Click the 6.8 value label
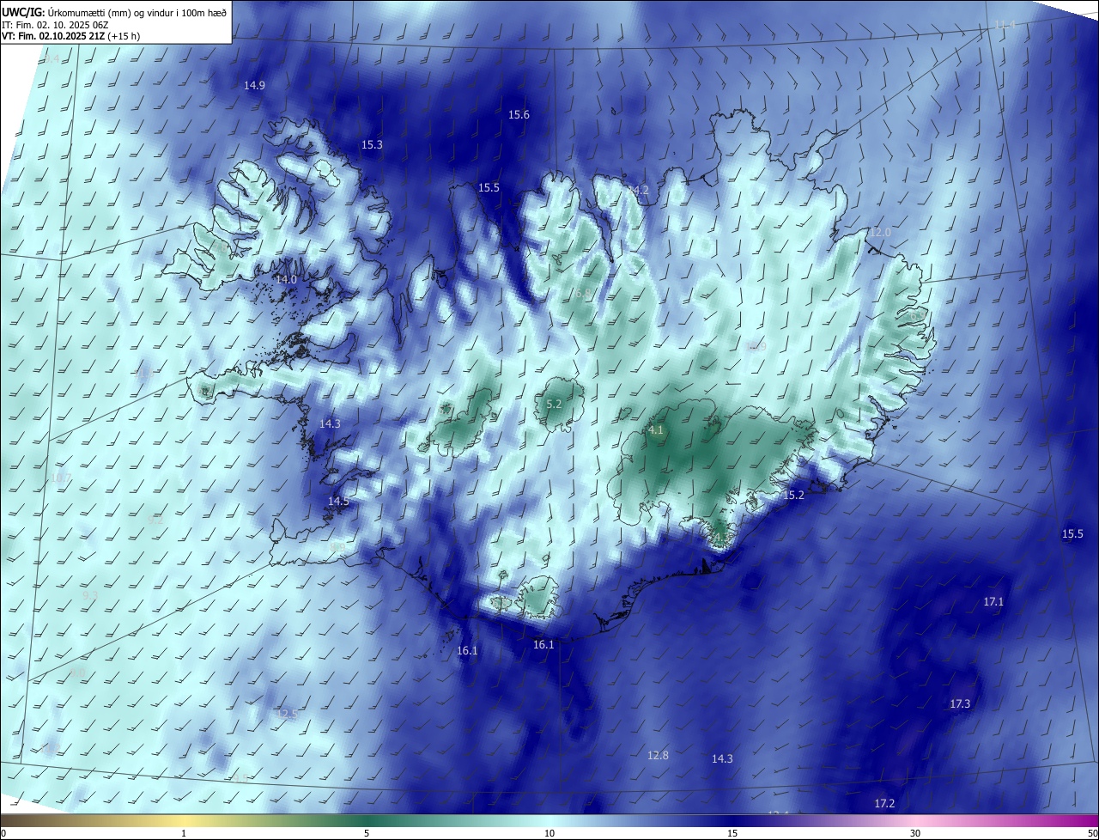 coord(583,293)
